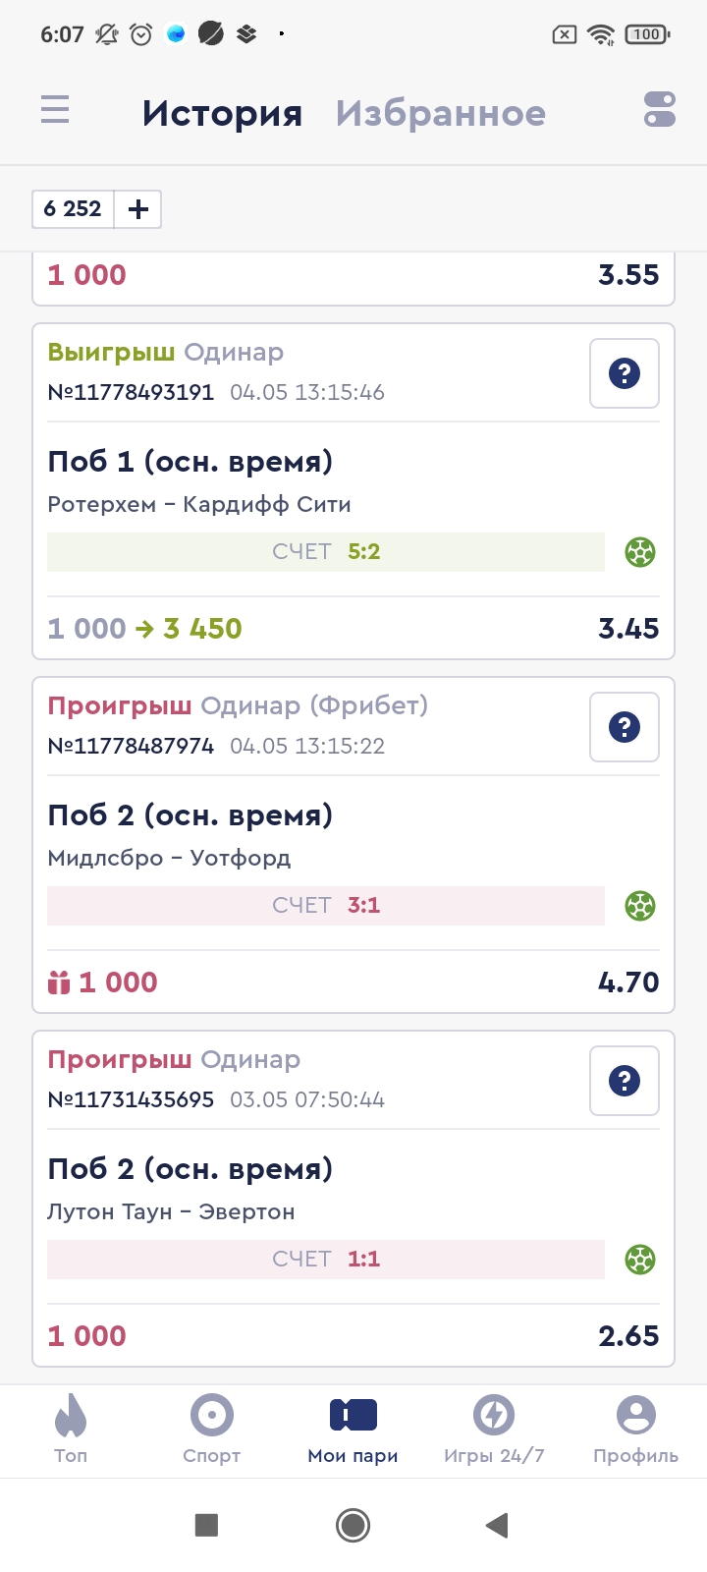
Task: Open Игры 24/7 section
Action: coord(494,1430)
